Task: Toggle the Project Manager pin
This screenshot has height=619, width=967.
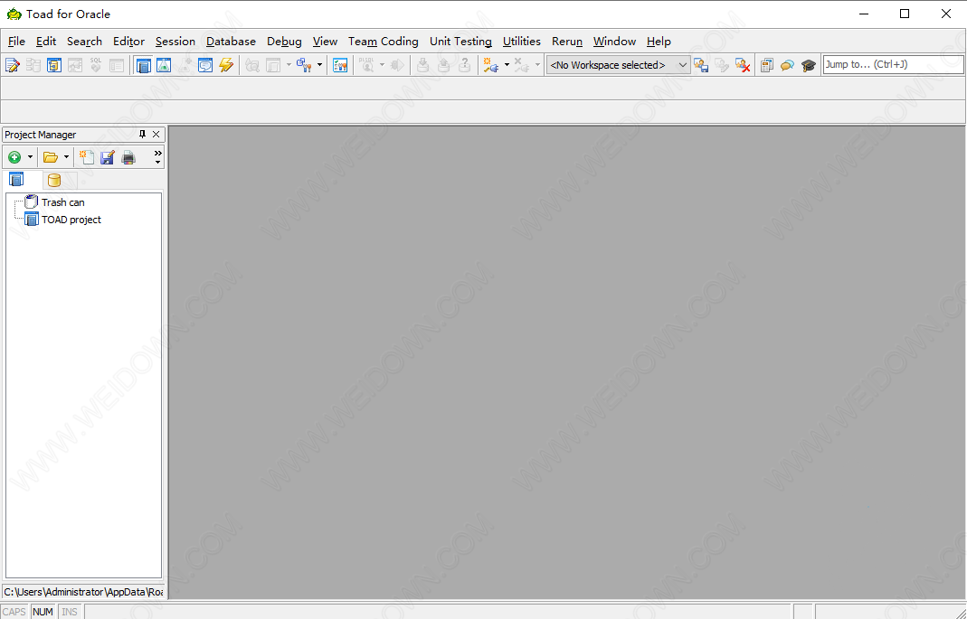Action: pos(142,135)
